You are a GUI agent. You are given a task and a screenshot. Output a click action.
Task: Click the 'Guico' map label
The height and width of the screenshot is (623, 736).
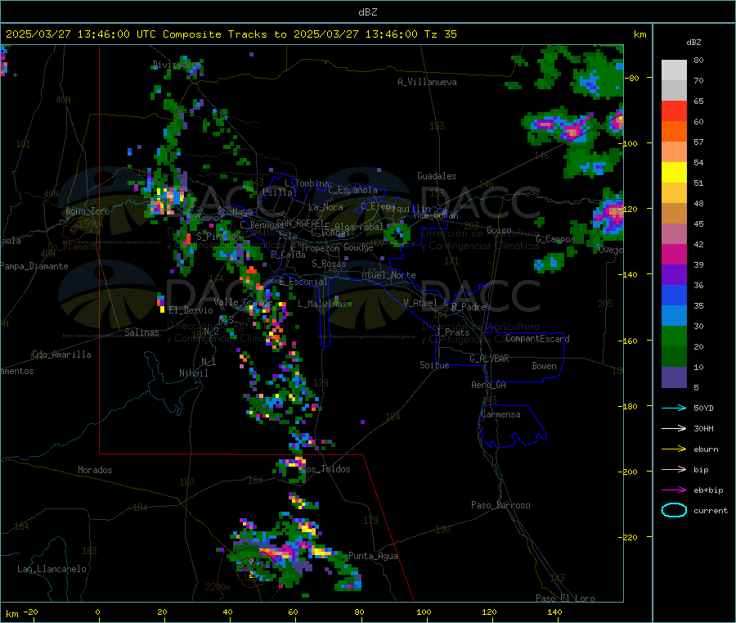499,230
